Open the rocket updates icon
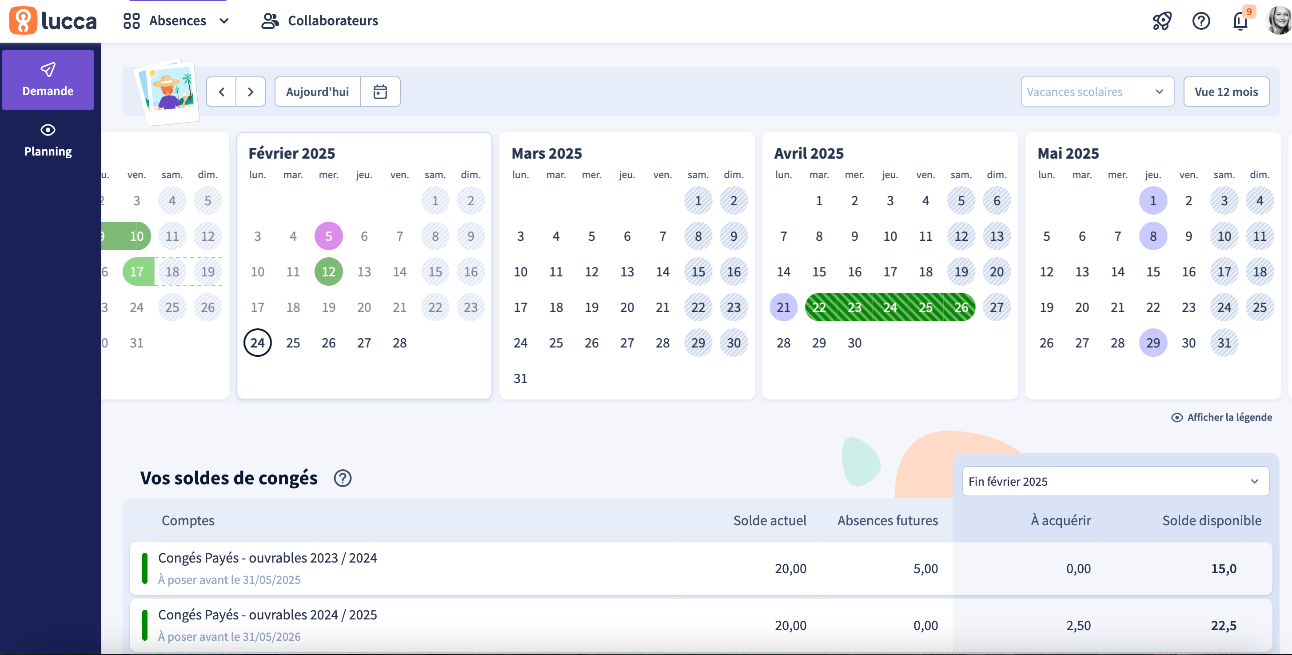The width and height of the screenshot is (1292, 655). pos(1161,21)
